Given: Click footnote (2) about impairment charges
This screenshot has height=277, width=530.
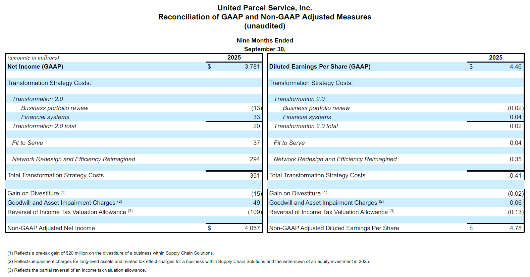Looking at the screenshot, I should 189,262.
